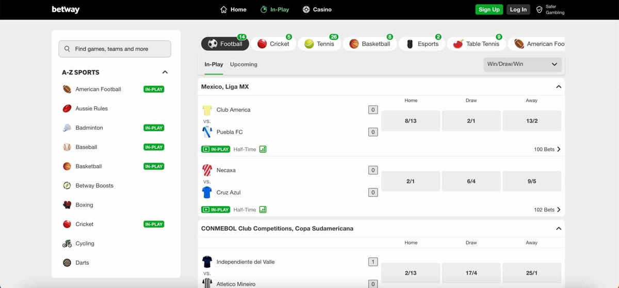Bet draw at 17/4

(x=471, y=273)
